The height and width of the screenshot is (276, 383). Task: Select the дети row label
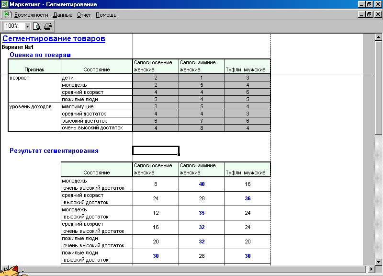[97, 78]
